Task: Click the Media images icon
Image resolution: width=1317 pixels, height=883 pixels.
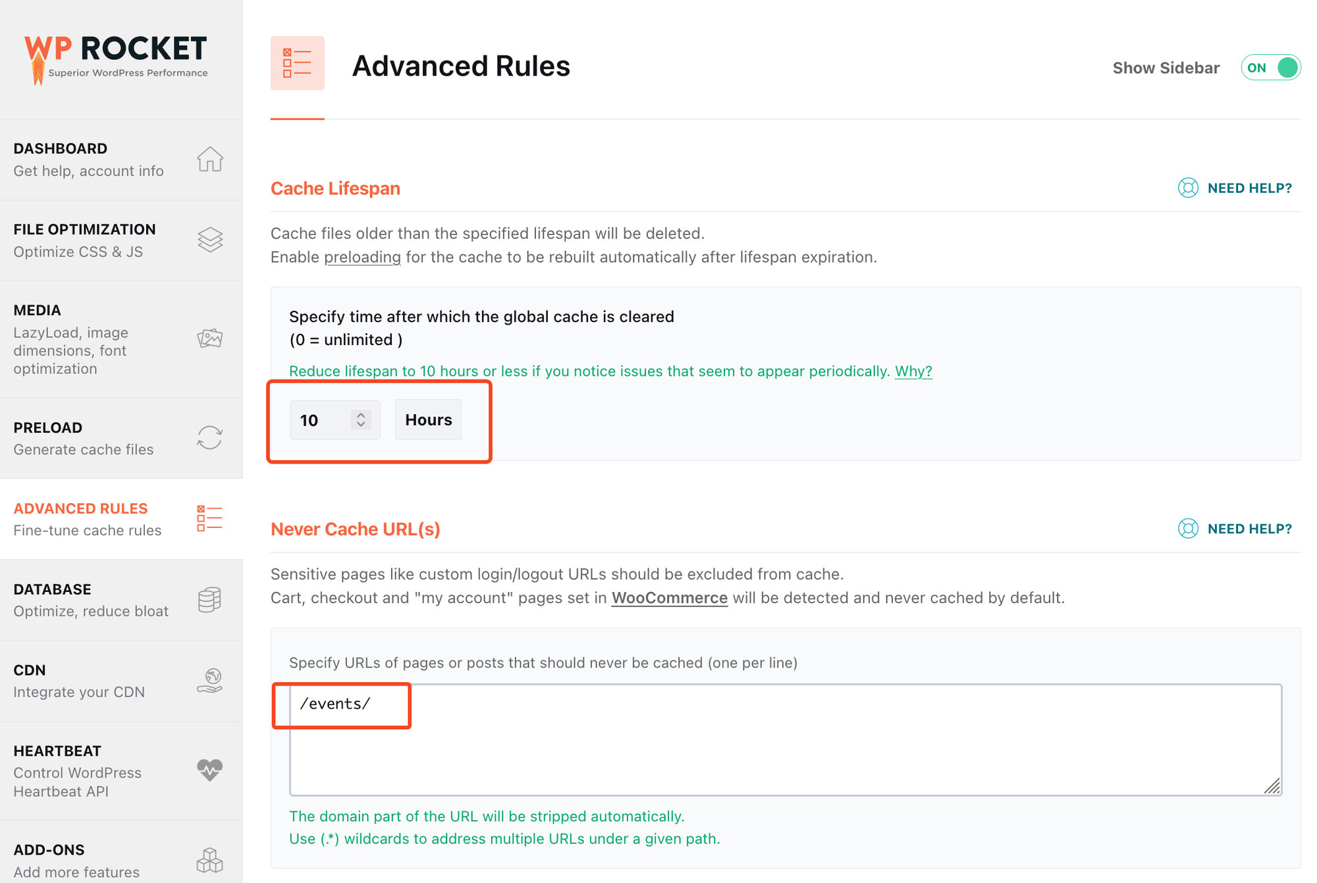Action: coord(210,338)
